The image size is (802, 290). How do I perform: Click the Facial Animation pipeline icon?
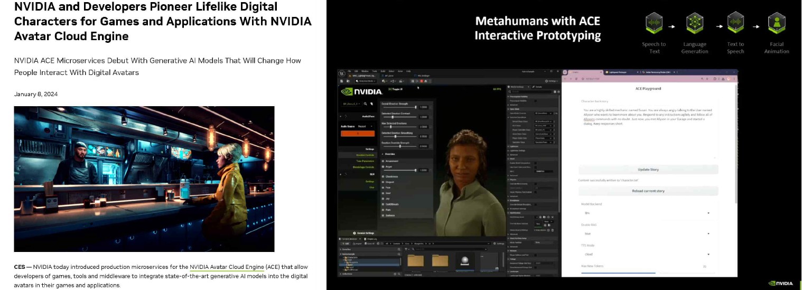(777, 24)
